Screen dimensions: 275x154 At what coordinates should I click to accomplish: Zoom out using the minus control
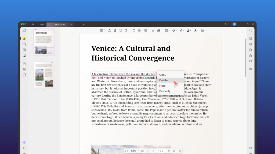tap(127, 151)
